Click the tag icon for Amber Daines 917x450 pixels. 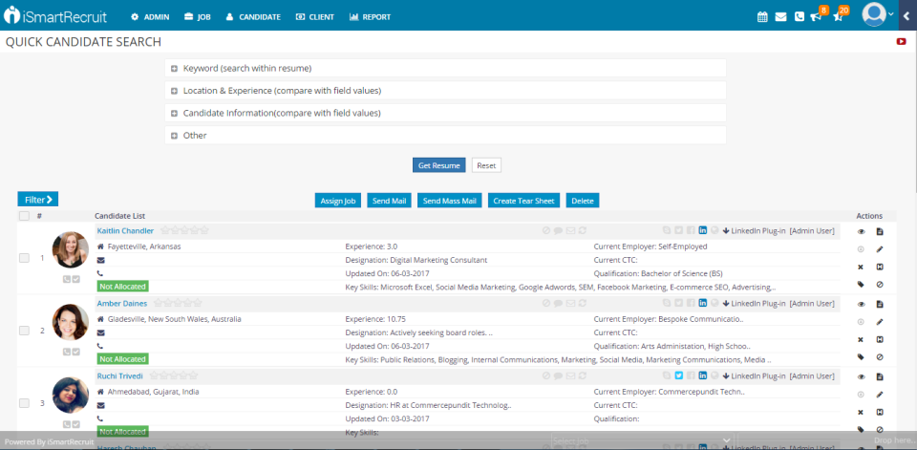860,356
